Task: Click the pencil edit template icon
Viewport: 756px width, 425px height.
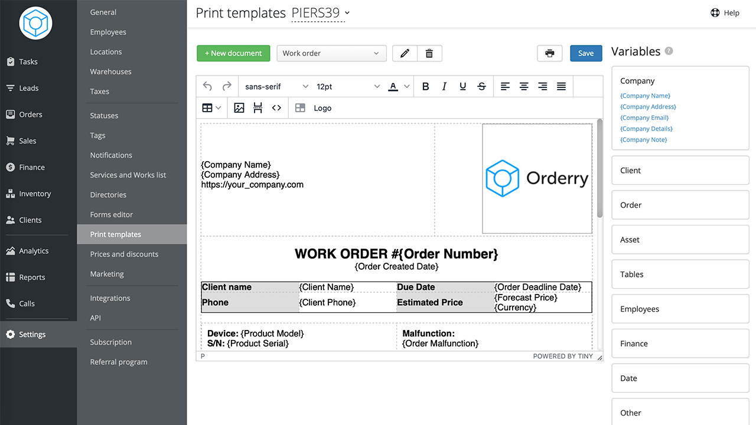Action: (x=405, y=53)
